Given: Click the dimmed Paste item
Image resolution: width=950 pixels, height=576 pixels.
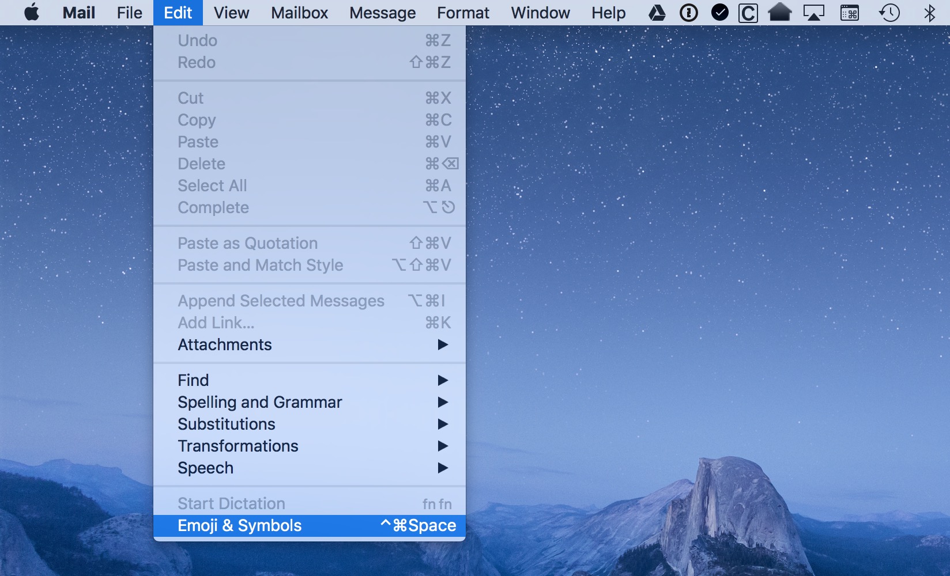Looking at the screenshot, I should [x=310, y=142].
